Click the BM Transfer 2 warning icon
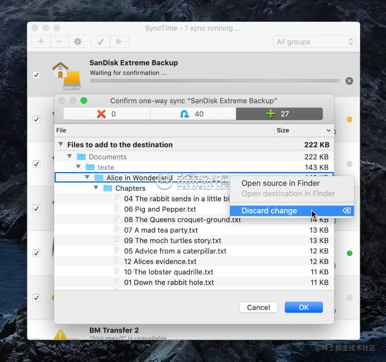Viewport: 386px width, 362px height. (60, 334)
